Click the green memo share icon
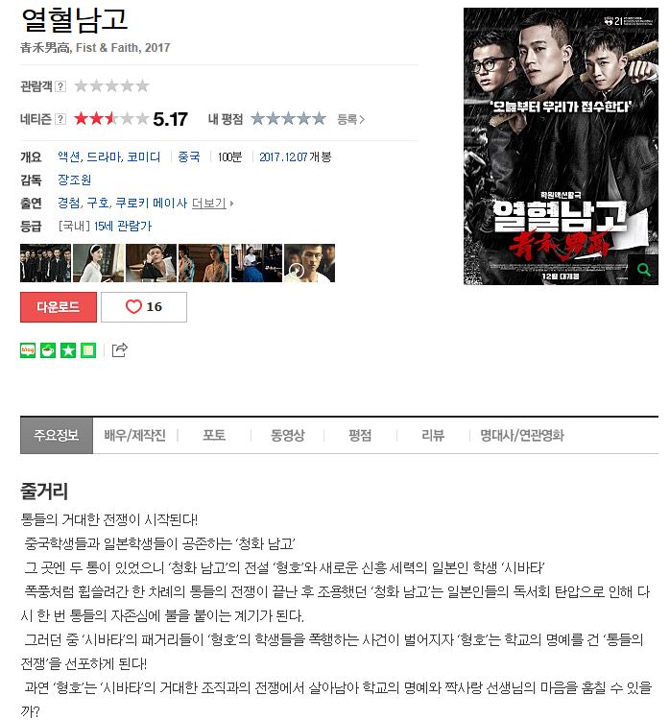The width and height of the screenshot is (670, 720). (x=88, y=350)
